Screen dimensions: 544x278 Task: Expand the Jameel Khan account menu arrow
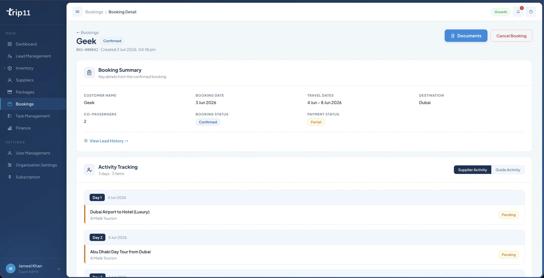[x=59, y=269]
